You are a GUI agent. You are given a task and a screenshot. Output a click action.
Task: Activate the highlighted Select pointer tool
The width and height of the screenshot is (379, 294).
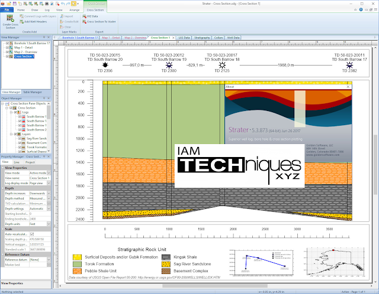tap(73, 4)
